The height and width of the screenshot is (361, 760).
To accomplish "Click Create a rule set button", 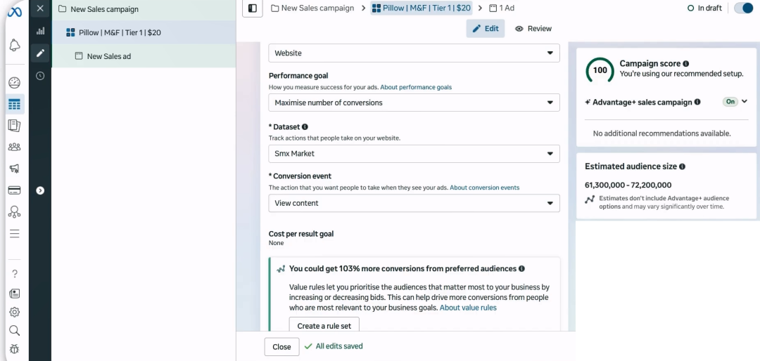I will click(x=324, y=325).
